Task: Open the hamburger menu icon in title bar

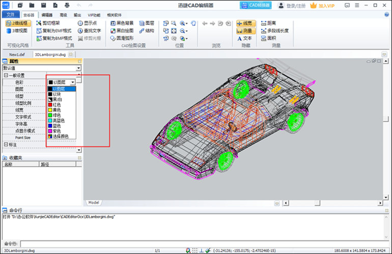Action: click(x=357, y=5)
